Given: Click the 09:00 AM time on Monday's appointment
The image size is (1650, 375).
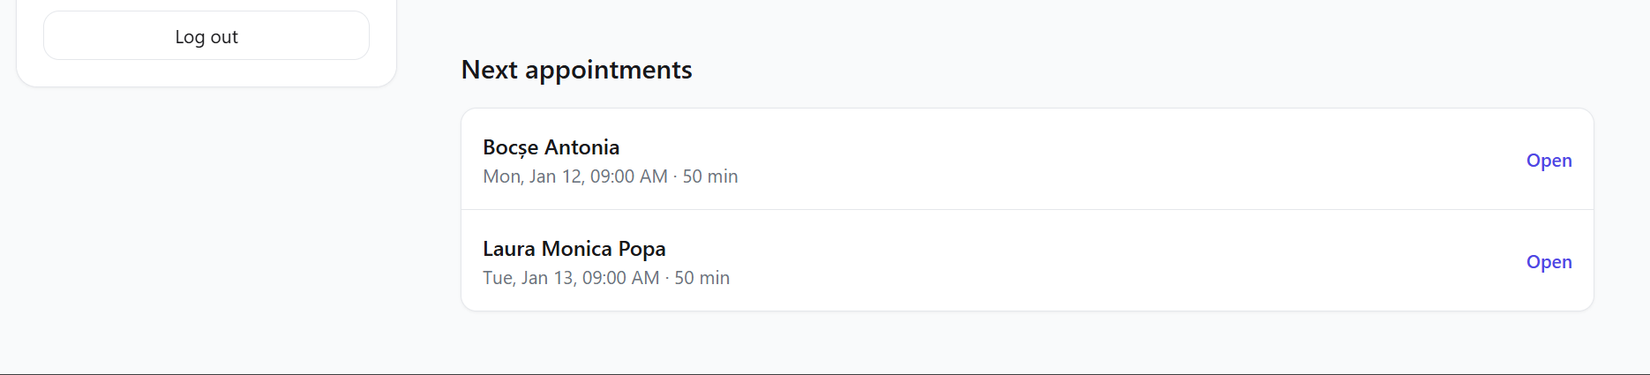Looking at the screenshot, I should 629,176.
